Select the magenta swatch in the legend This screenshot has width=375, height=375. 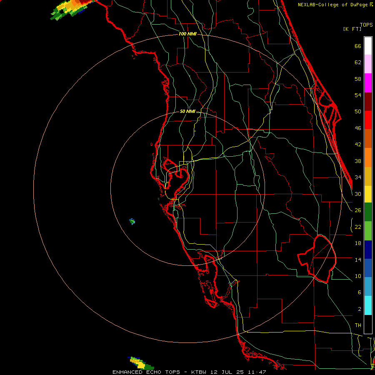[368, 83]
